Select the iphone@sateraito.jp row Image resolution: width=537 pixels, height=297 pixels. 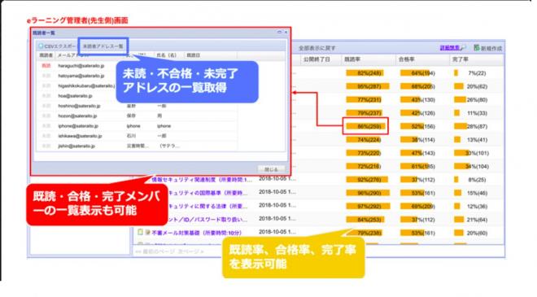[x=137, y=126]
